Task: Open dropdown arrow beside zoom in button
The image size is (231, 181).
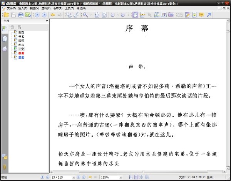Action: 128,15
